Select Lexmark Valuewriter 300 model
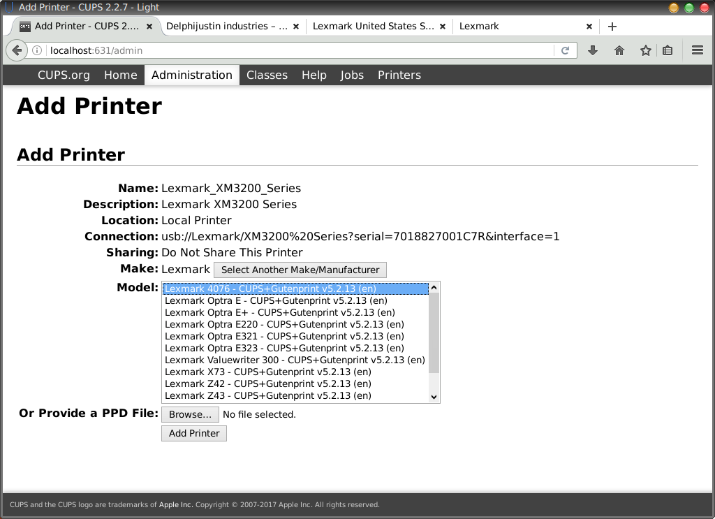The image size is (715, 519). [x=295, y=360]
